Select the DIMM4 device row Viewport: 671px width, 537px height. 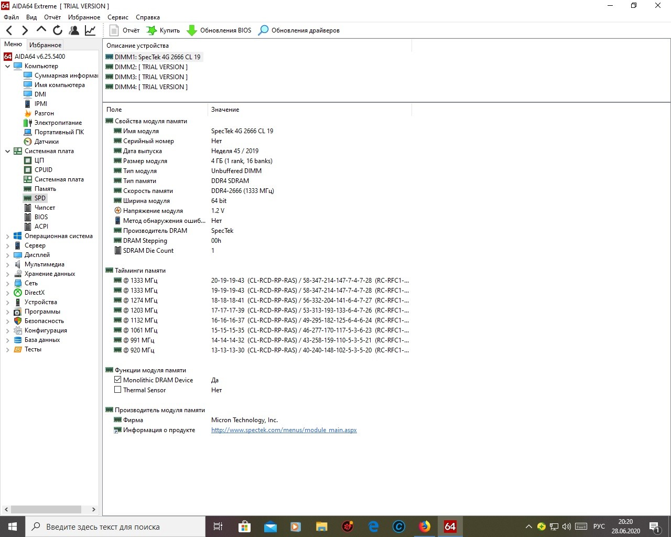[147, 87]
